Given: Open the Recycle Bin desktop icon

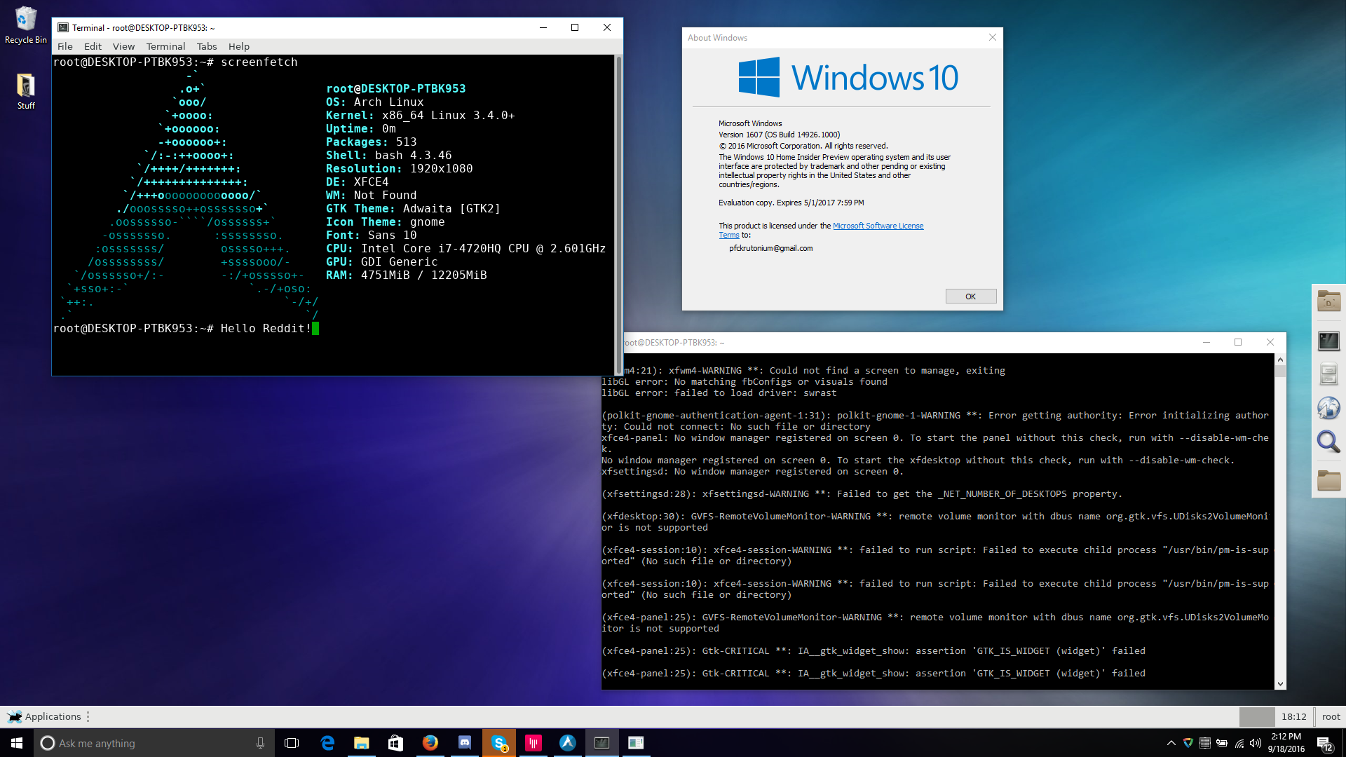Looking at the screenshot, I should (x=25, y=25).
